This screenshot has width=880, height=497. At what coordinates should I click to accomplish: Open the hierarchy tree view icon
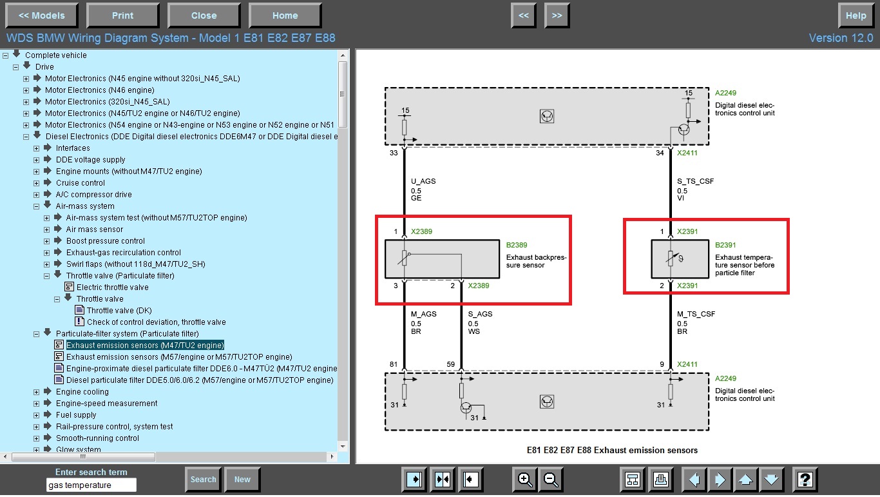pos(632,480)
